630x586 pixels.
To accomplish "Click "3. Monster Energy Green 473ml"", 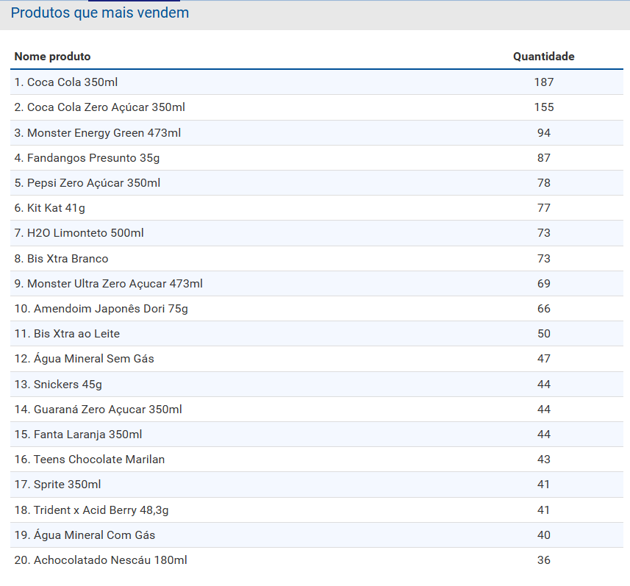I will 98,133.
